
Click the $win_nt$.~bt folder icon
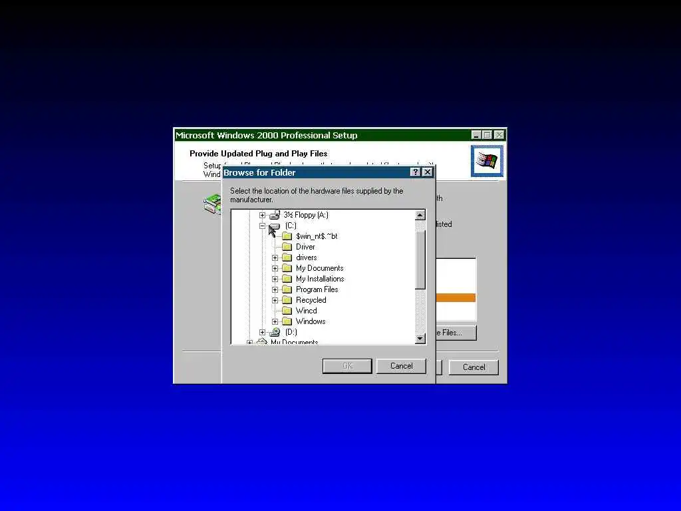click(287, 236)
